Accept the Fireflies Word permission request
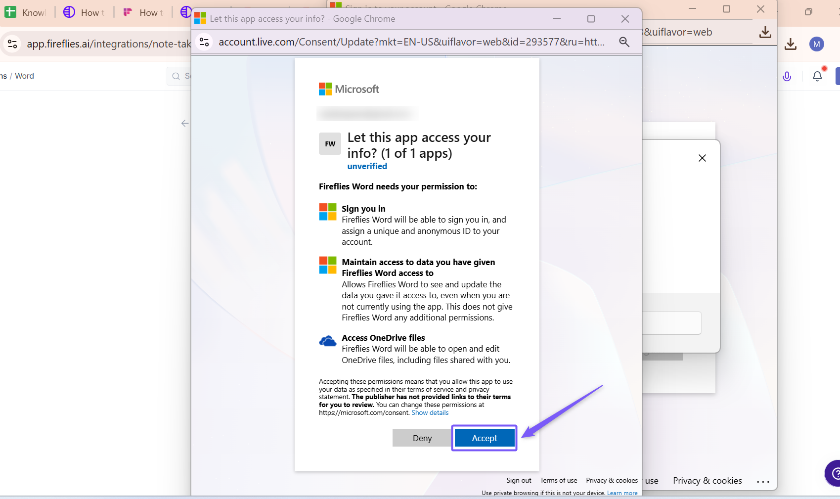Screen dimensions: 840x499 pos(485,438)
